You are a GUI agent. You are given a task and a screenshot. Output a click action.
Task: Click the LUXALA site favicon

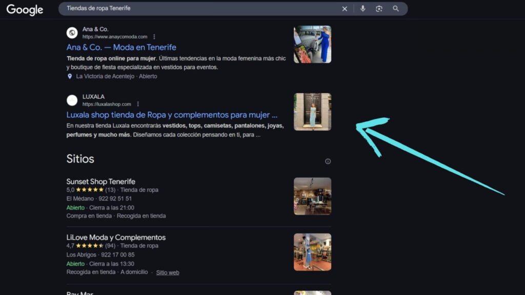coord(72,100)
